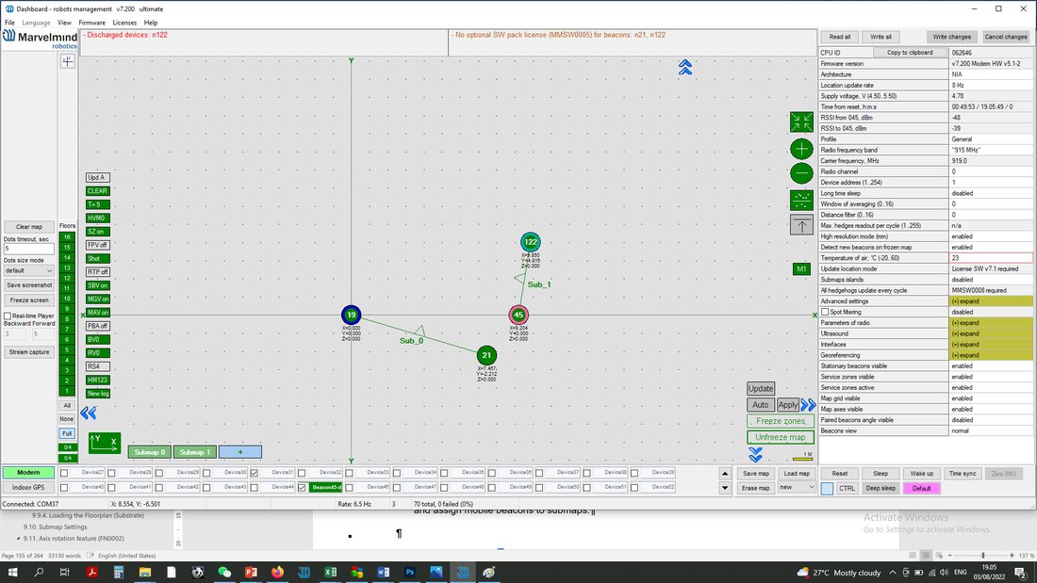Image resolution: width=1037 pixels, height=583 pixels.
Task: Expand the Advanced settings row
Action: click(x=991, y=301)
